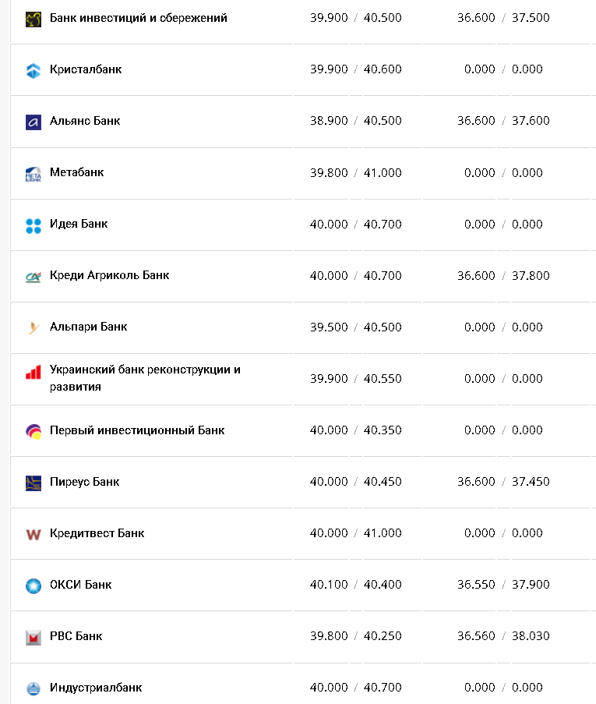Click the Пиреус Банк logo icon
Screen dimensions: 596x704
33,483
